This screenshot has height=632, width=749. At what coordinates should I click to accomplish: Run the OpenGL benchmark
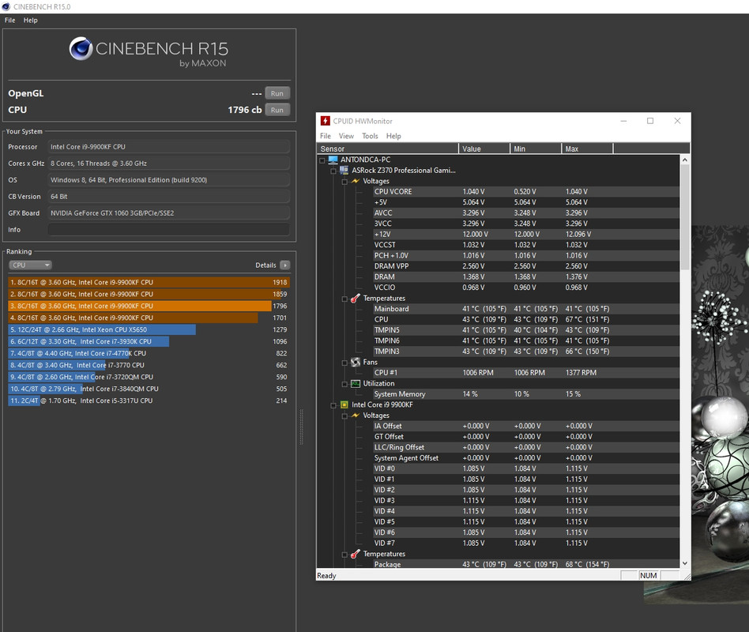pyautogui.click(x=277, y=94)
